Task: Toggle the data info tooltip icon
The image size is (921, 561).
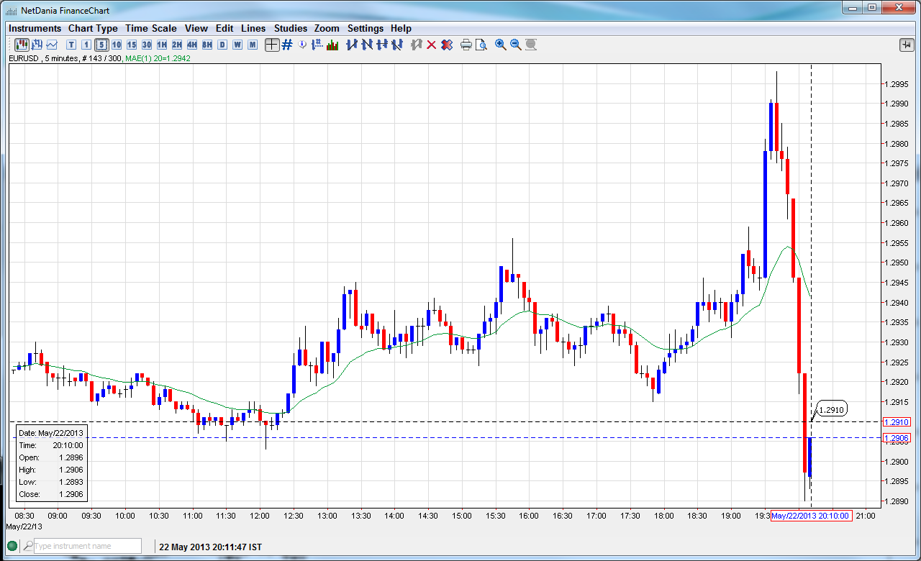Action: coord(302,45)
